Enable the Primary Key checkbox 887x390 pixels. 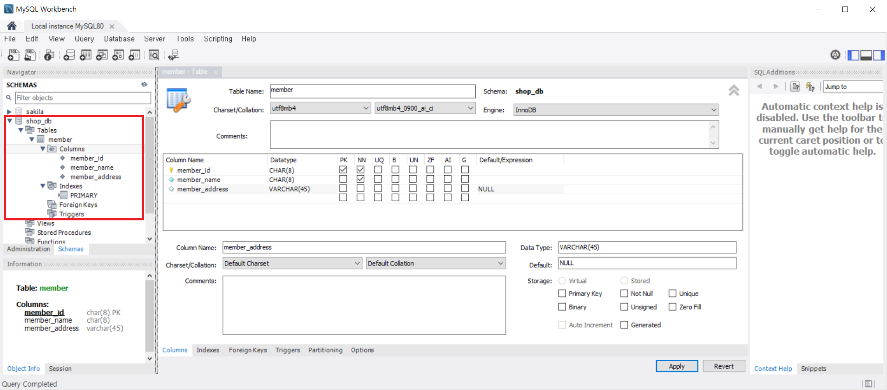point(562,293)
